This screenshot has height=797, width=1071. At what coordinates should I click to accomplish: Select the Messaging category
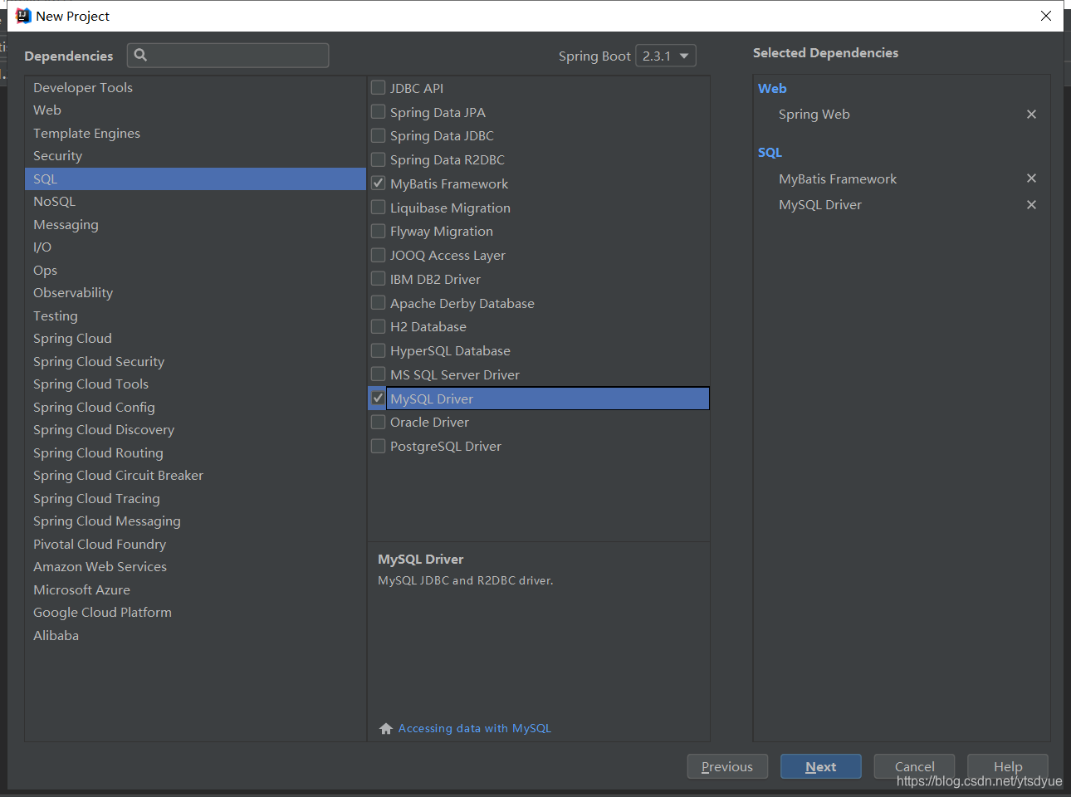pos(195,224)
